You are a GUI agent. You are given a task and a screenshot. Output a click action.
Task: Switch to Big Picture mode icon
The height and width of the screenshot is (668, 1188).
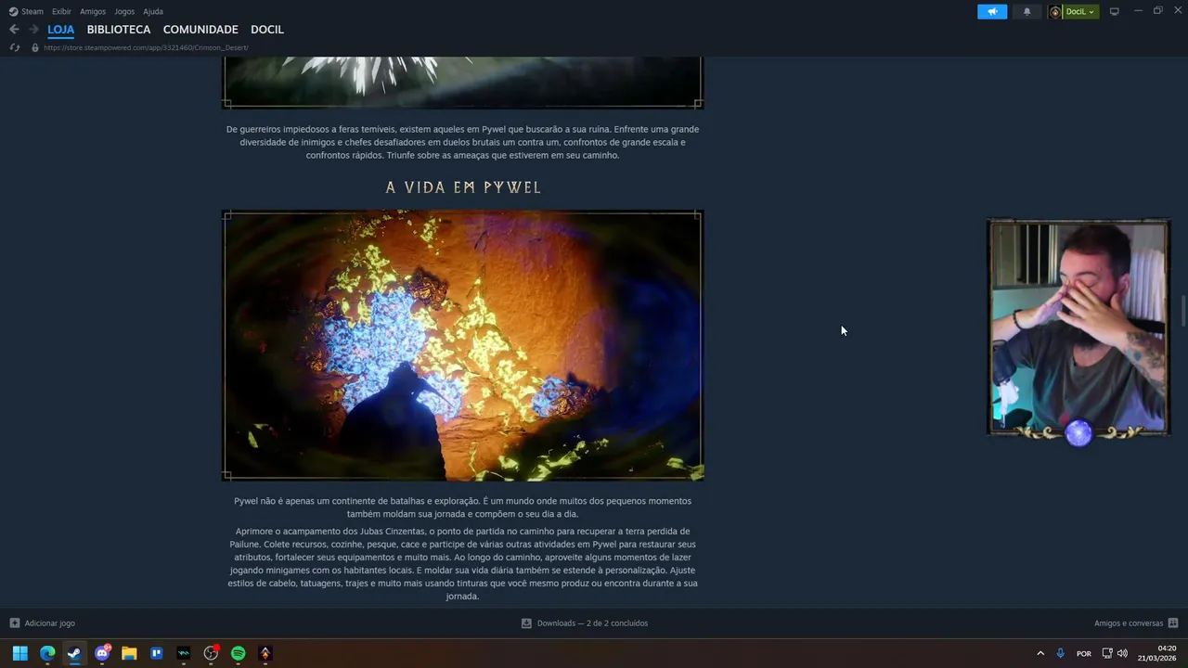(1115, 11)
